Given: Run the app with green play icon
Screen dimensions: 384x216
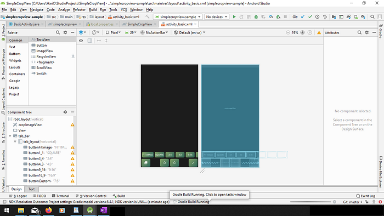Looking at the screenshot, I should coord(234,17).
